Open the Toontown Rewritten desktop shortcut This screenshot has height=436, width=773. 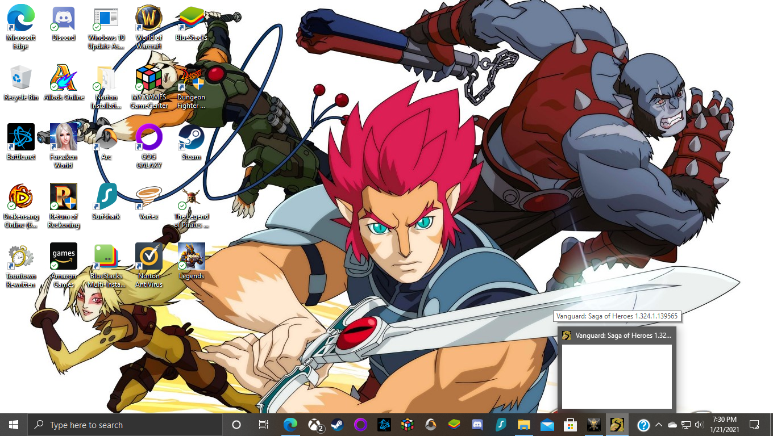[21, 257]
